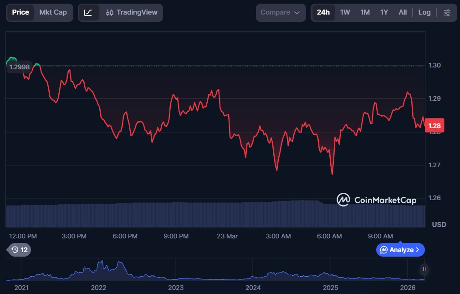This screenshot has height=294, width=460.
Task: Open chart settings sliders icon
Action: coord(447,12)
